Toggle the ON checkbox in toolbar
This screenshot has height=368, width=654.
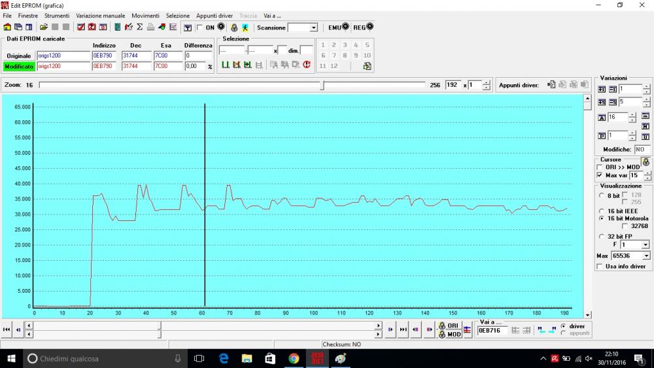point(199,27)
